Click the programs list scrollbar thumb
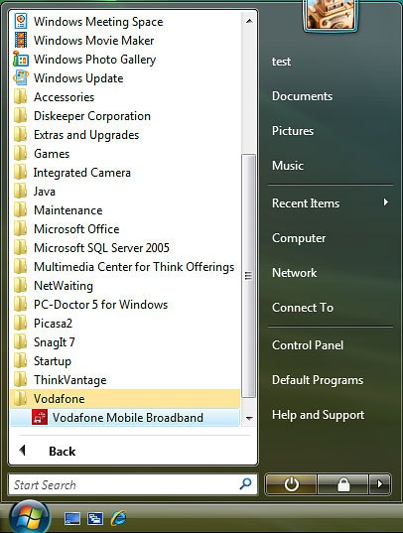 248,276
